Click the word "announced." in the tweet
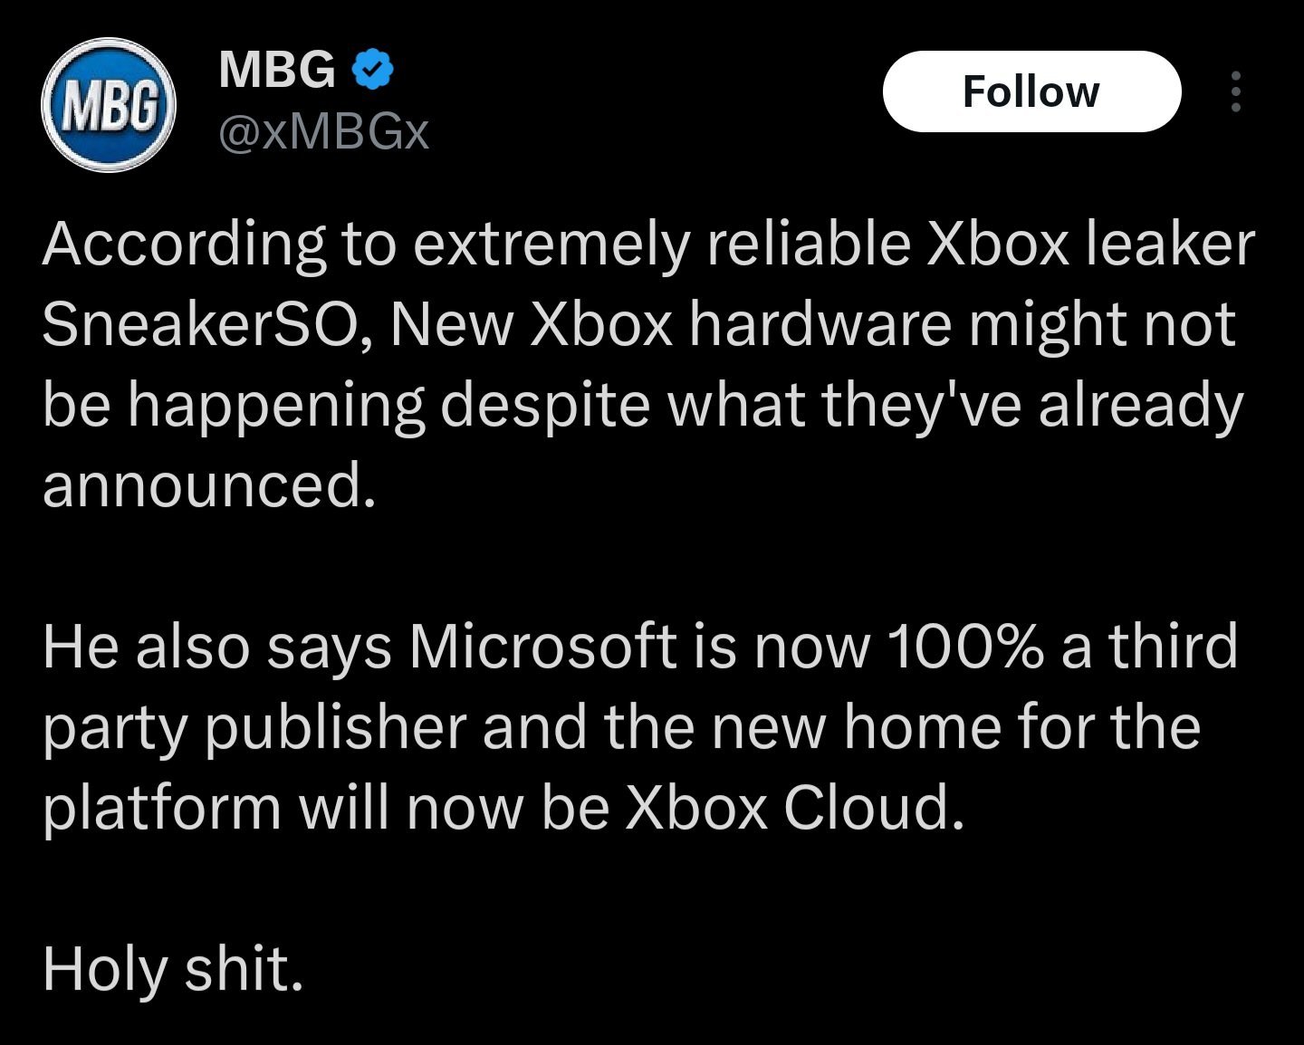 pyautogui.click(x=208, y=485)
